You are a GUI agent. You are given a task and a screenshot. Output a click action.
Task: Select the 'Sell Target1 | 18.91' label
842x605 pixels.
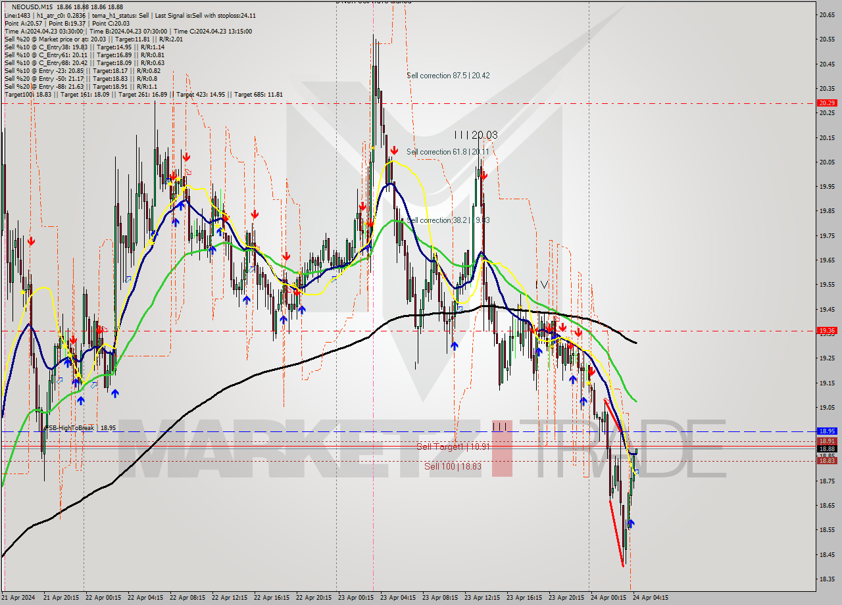point(453,447)
